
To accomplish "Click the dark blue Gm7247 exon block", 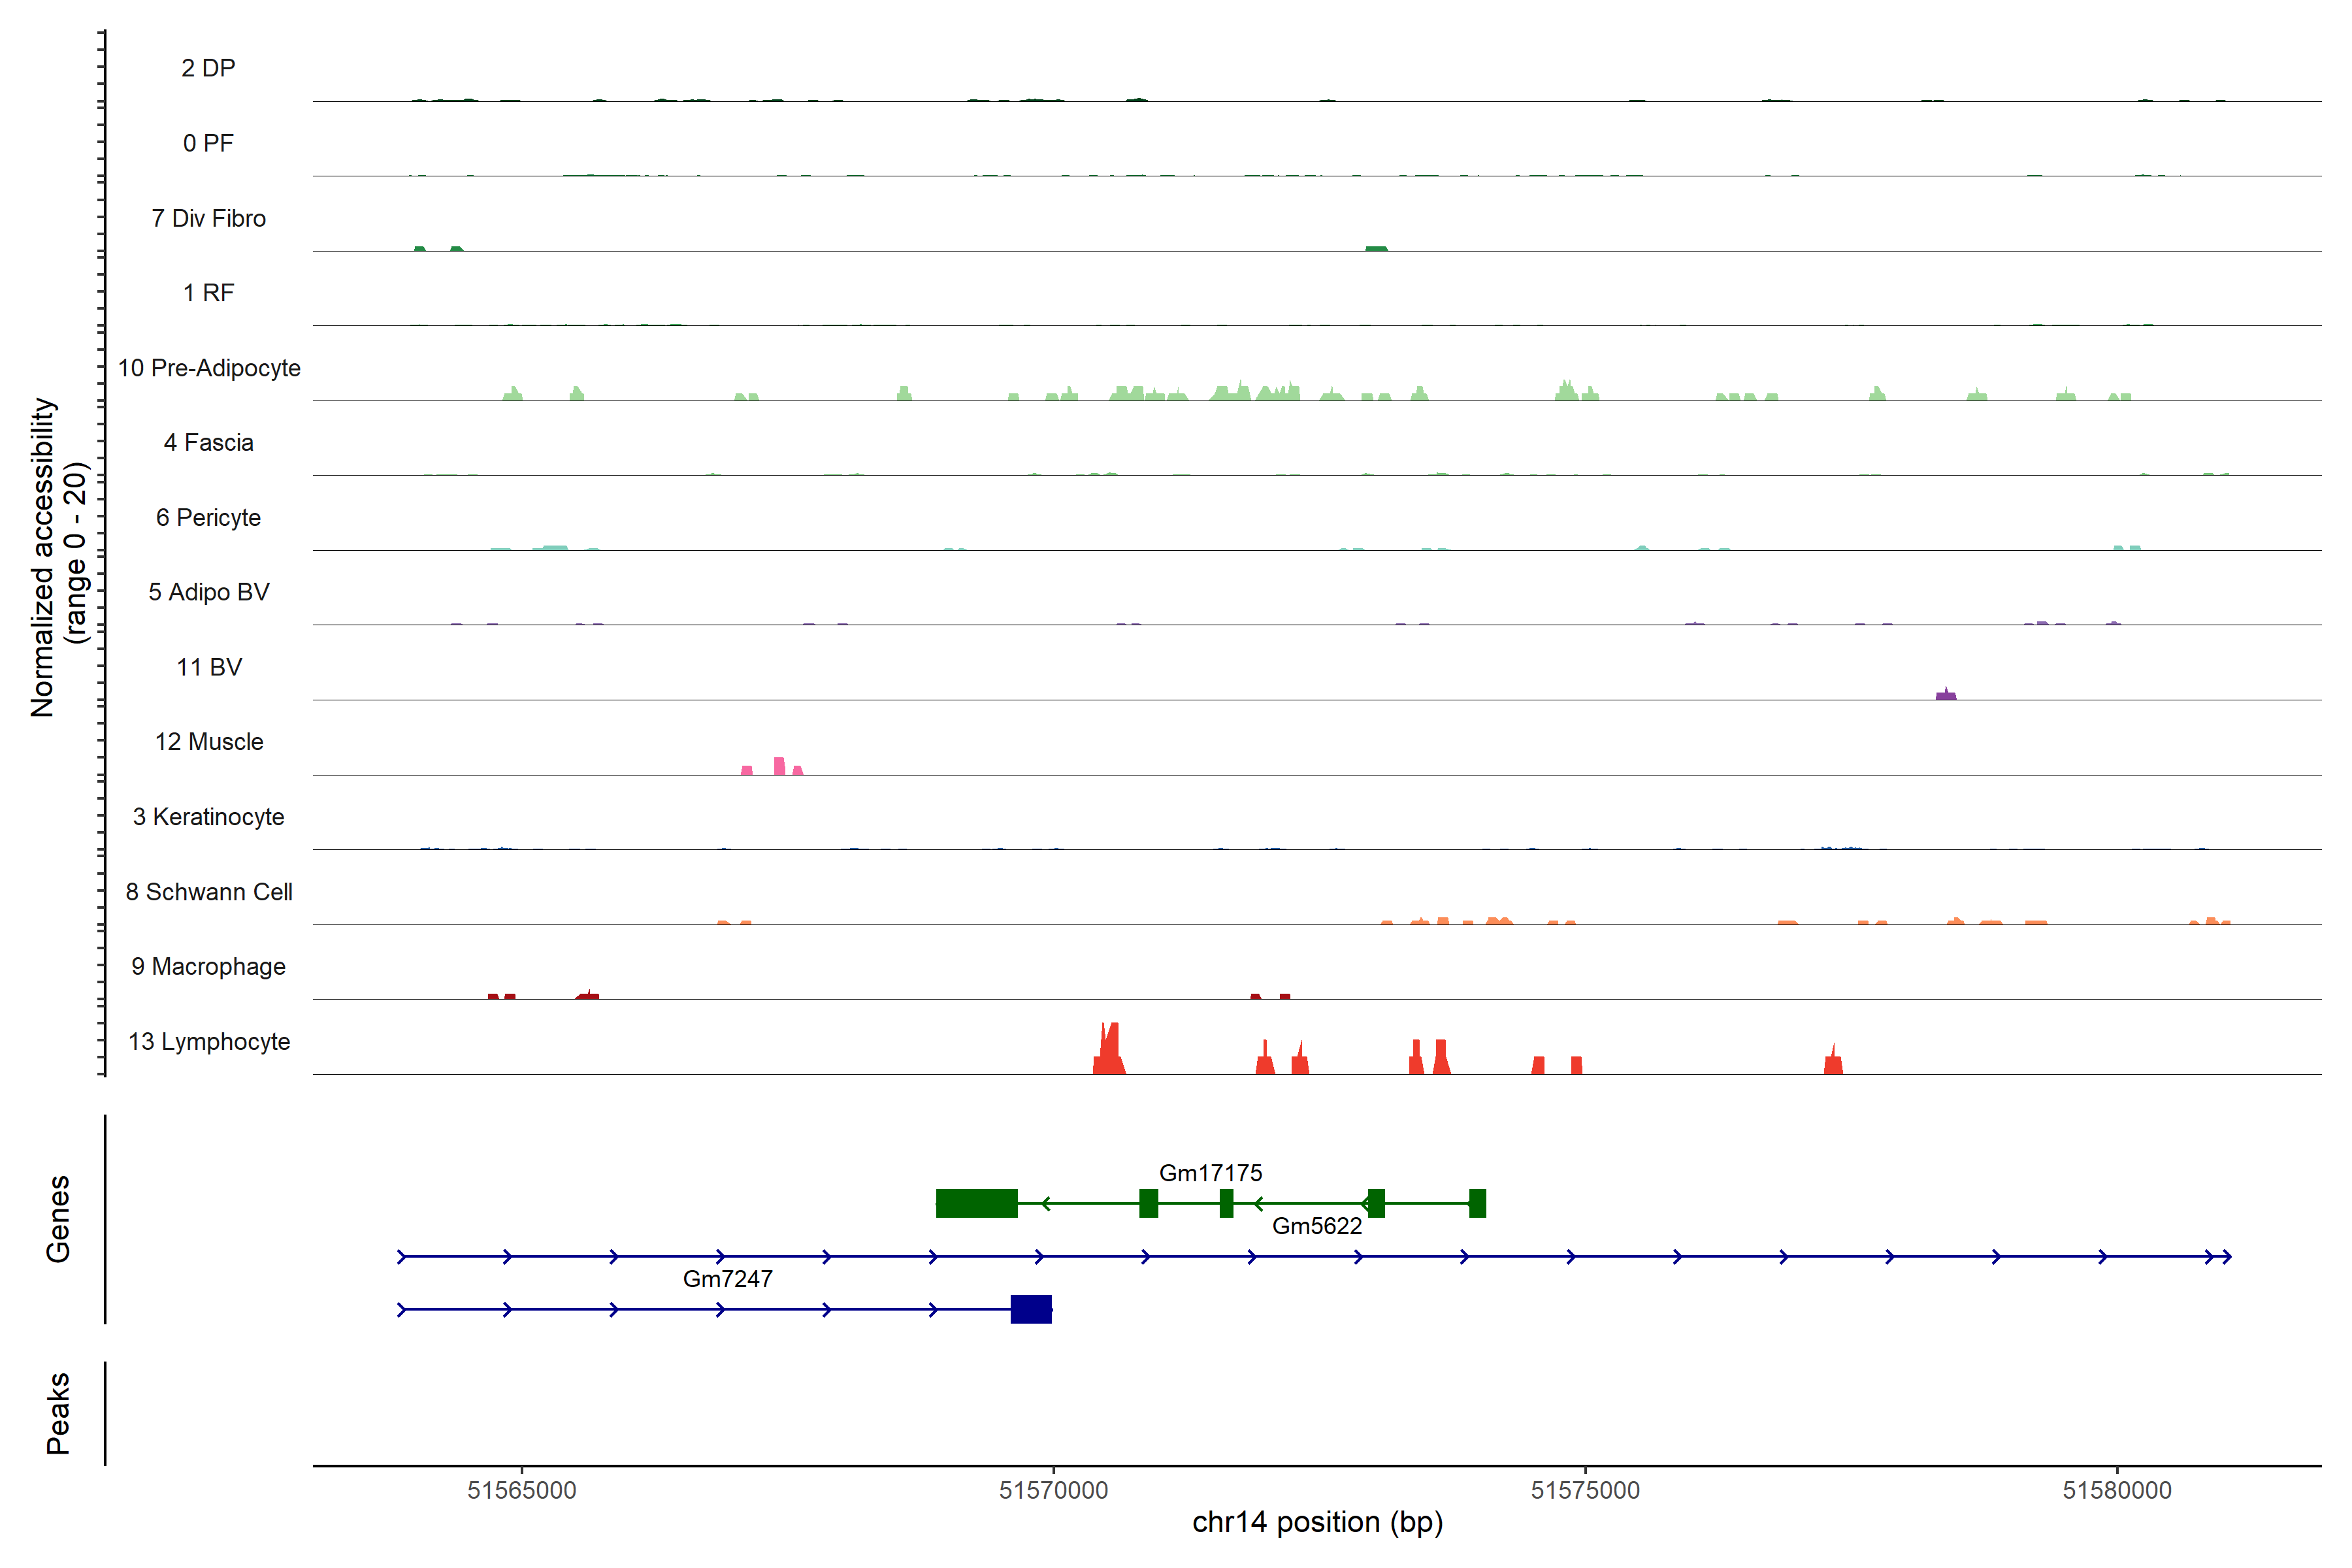I will [1031, 1309].
